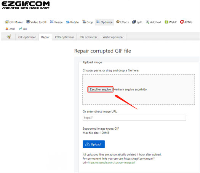Click the AVIF icon
The height and width of the screenshot is (173, 200).
(7, 29)
